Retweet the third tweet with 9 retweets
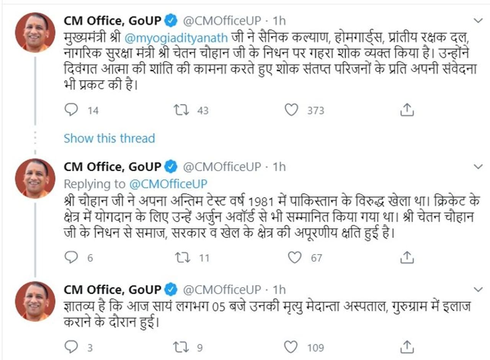The image size is (490, 360). pyautogui.click(x=181, y=347)
